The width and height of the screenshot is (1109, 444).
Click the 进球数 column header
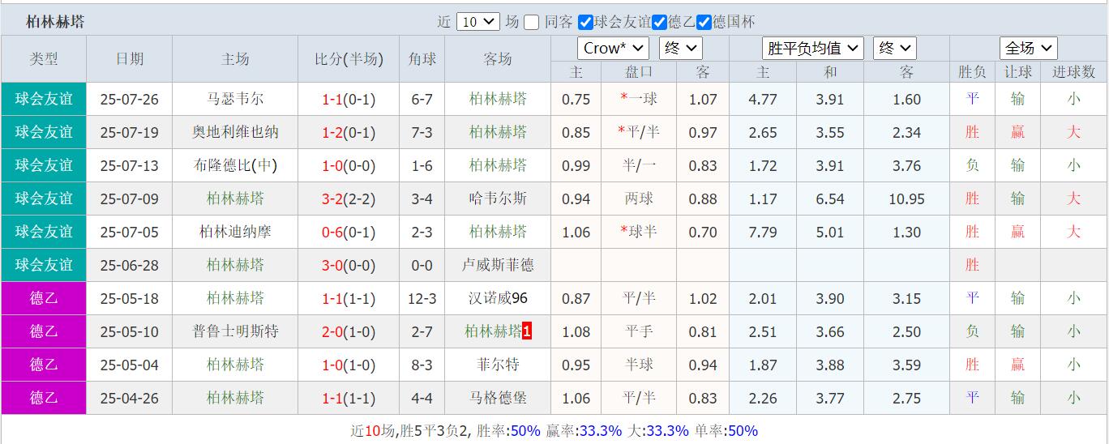pos(1073,72)
